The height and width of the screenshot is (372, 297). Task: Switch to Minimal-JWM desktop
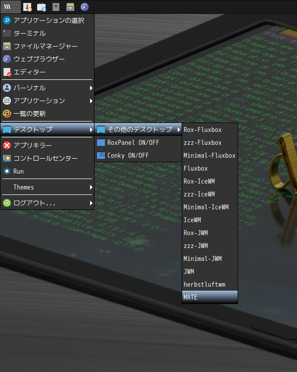tap(210, 258)
